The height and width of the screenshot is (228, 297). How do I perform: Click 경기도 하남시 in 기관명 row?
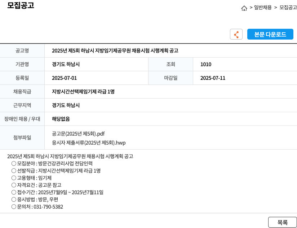(66, 64)
